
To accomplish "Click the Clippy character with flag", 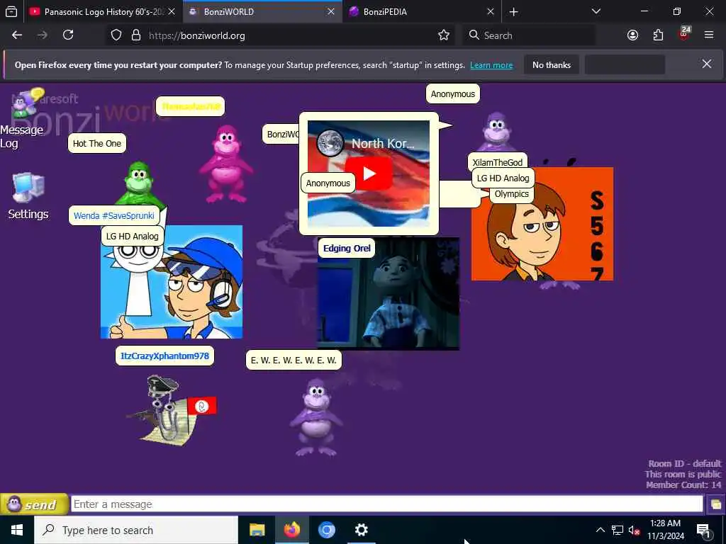I will pos(172,410).
